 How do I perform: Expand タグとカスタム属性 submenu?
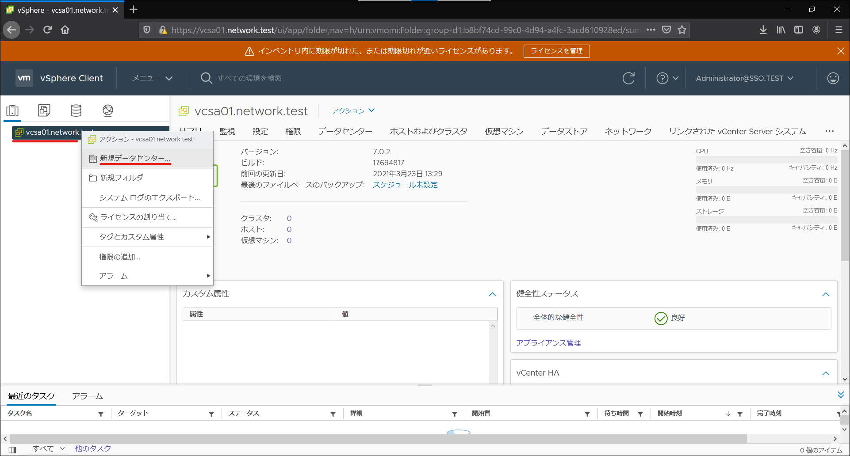[147, 237]
